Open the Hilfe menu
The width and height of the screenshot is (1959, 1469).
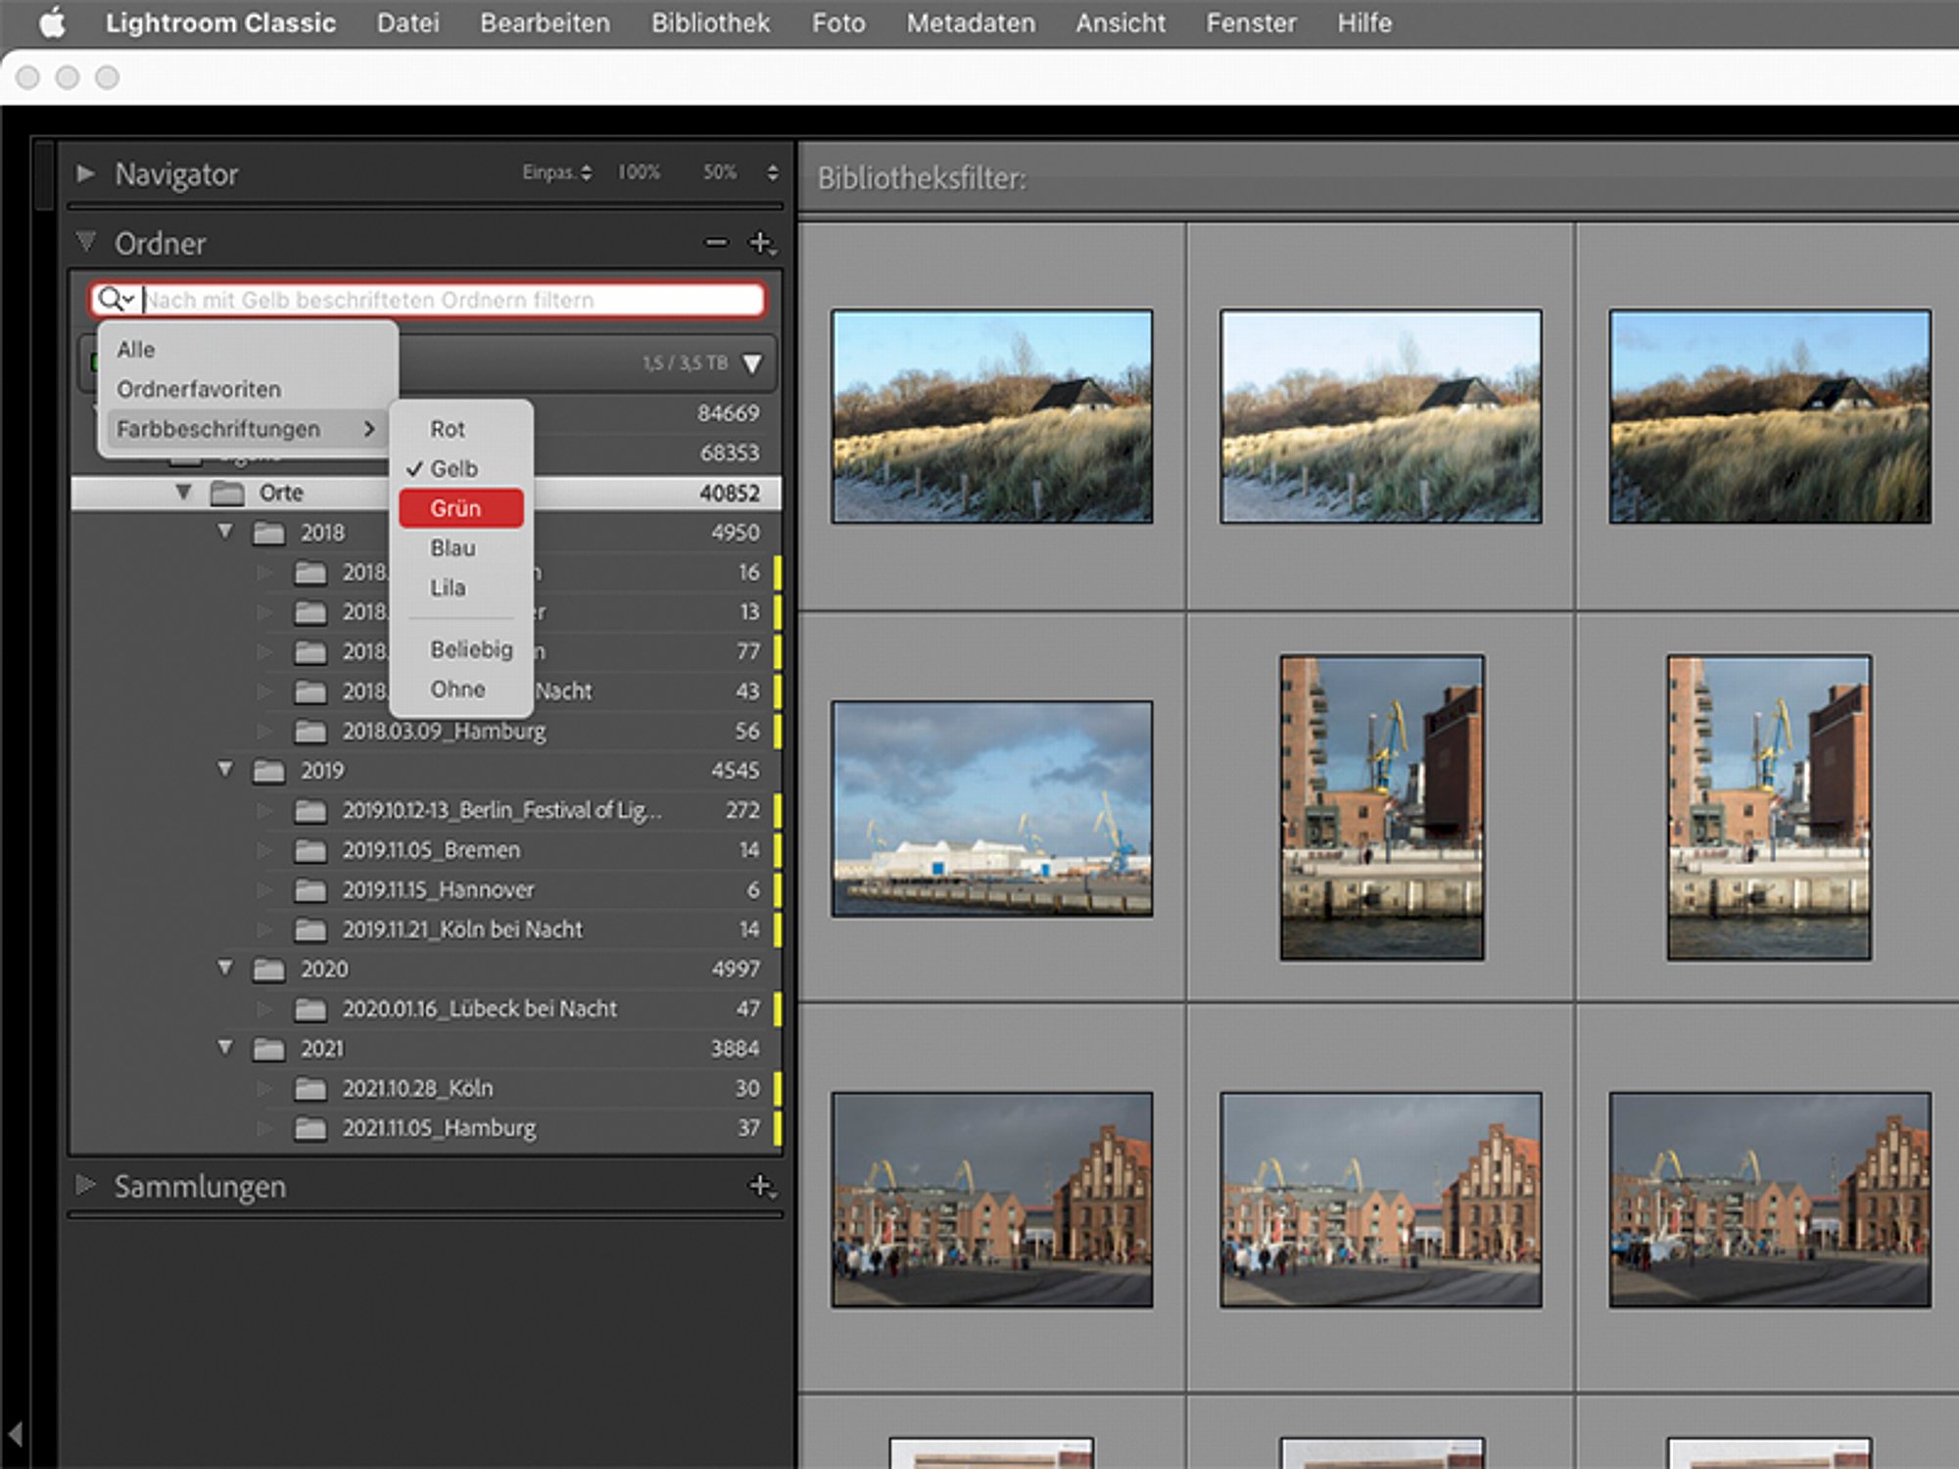pos(1364,23)
